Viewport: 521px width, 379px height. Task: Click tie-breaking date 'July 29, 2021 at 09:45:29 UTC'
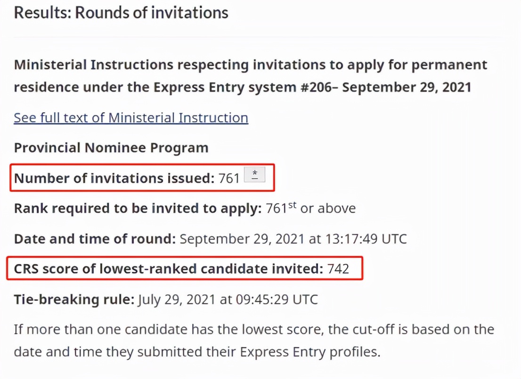[228, 299]
